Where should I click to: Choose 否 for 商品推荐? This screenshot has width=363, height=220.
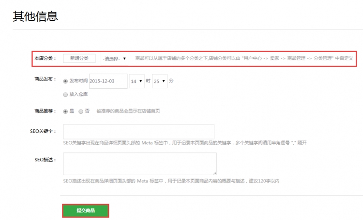[x=81, y=111]
